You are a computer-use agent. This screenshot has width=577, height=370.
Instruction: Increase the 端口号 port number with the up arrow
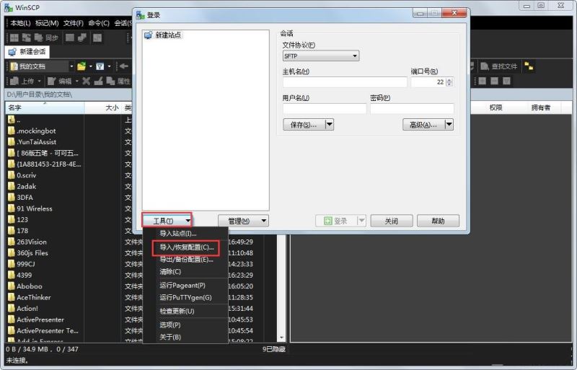click(450, 80)
